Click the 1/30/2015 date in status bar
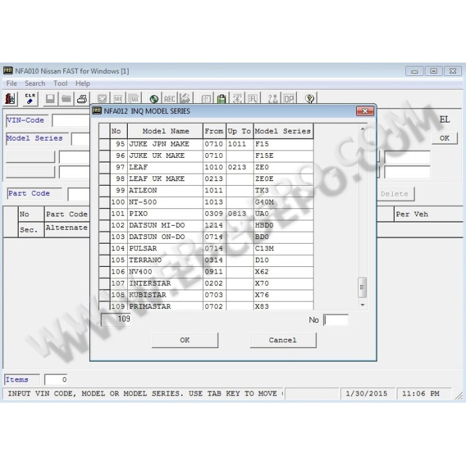The height and width of the screenshot is (466, 466). click(367, 394)
